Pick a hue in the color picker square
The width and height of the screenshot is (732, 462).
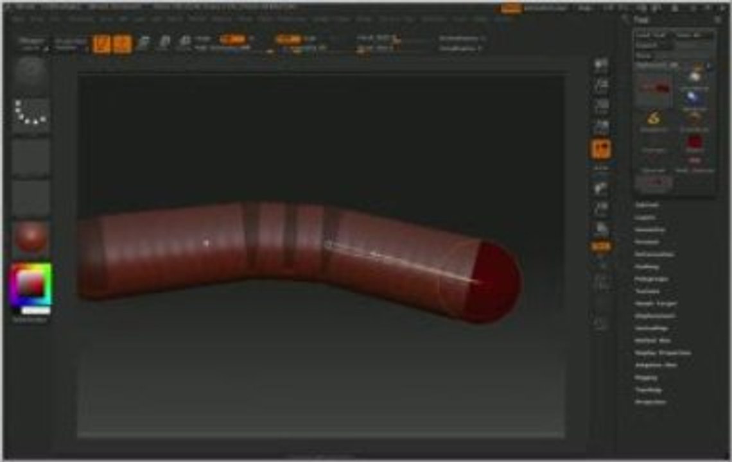31,284
